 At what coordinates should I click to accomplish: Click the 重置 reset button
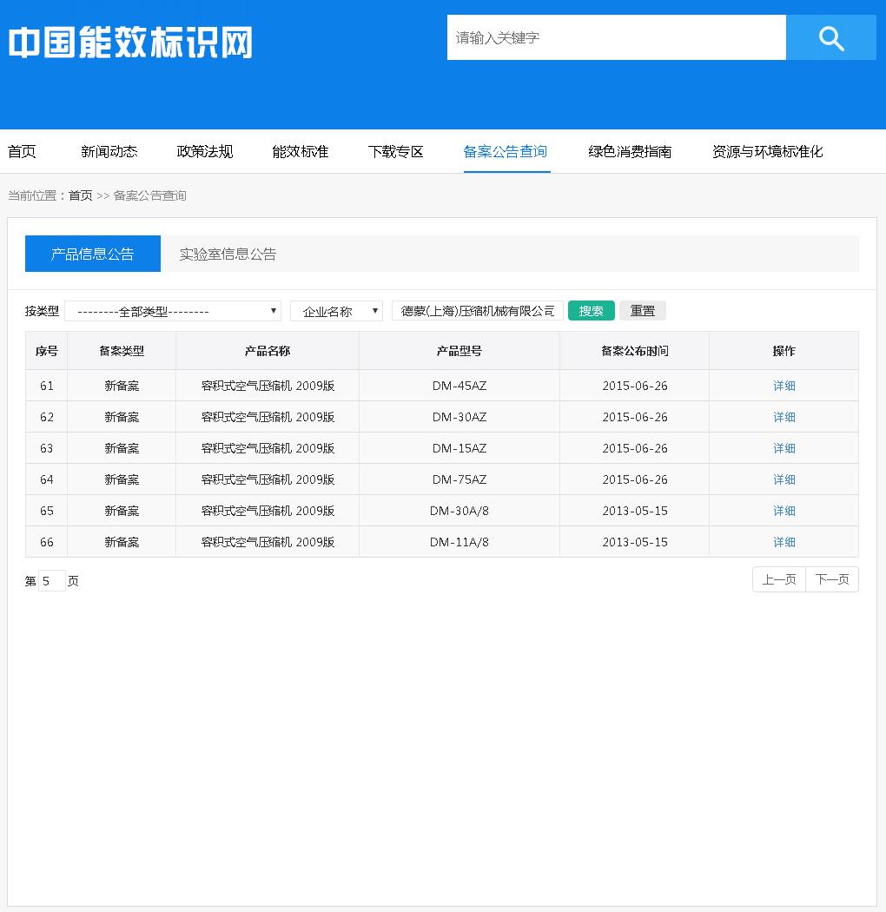(642, 311)
